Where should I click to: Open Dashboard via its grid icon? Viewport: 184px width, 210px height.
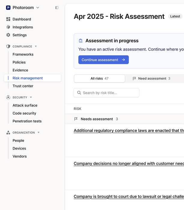(x=8, y=19)
